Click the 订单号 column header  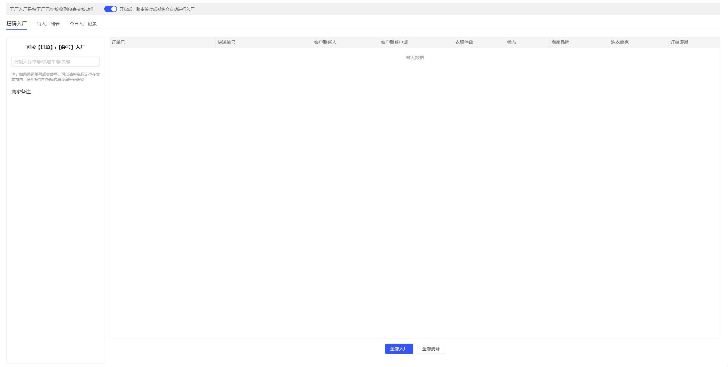tap(118, 42)
